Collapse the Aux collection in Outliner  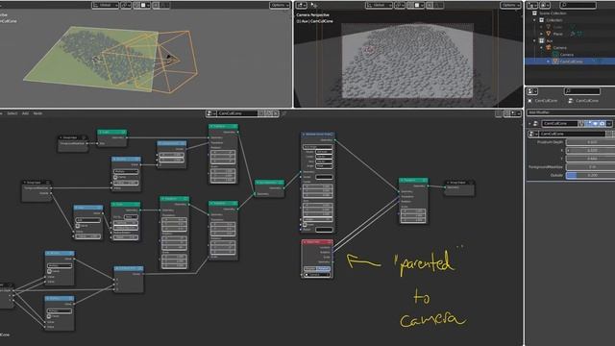534,40
